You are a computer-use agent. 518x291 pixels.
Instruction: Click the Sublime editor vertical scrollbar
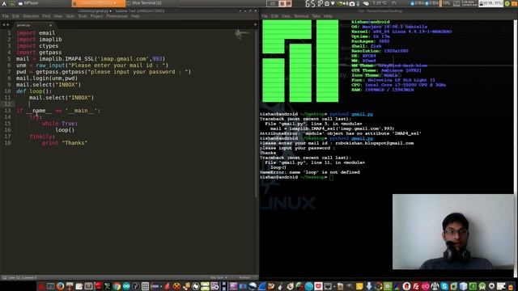click(257, 114)
